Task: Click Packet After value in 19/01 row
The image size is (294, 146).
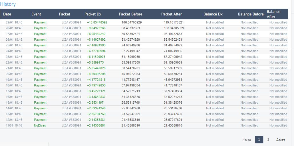Action: [x=173, y=80]
